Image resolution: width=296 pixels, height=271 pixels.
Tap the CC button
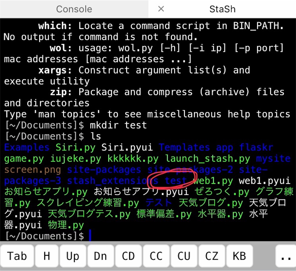[156, 256]
